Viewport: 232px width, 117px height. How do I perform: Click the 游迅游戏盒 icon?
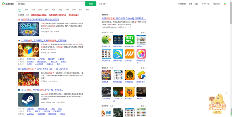(x=106, y=54)
